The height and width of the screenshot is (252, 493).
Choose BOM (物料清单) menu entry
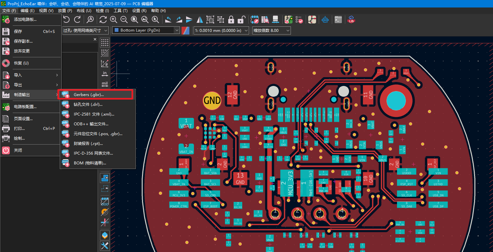pyautogui.click(x=90, y=163)
